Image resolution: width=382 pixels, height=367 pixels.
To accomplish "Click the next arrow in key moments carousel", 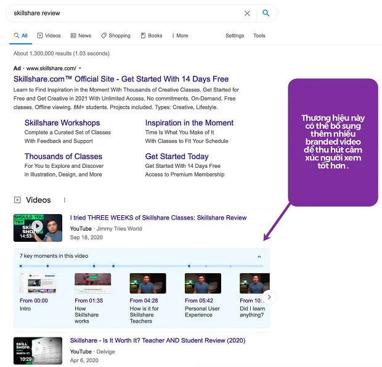I will click(269, 297).
